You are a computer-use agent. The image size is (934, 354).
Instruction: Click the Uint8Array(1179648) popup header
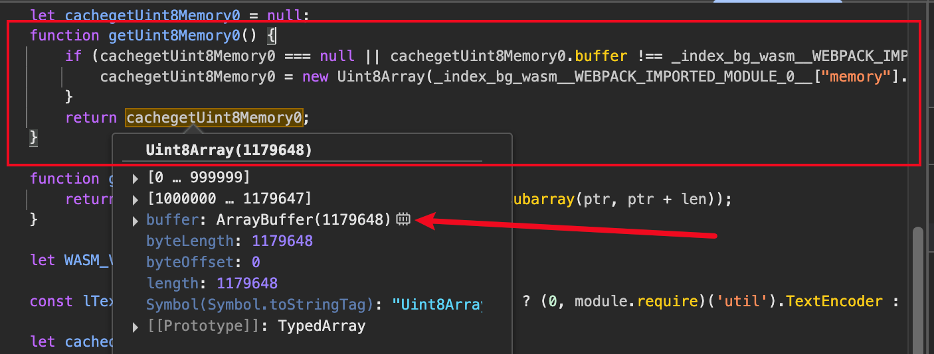[x=229, y=150]
